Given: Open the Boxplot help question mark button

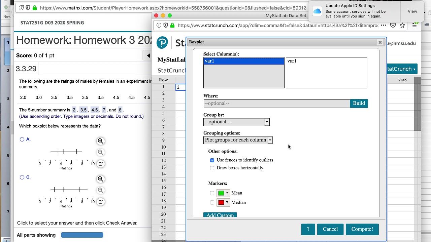Looking at the screenshot, I should pyautogui.click(x=308, y=229).
